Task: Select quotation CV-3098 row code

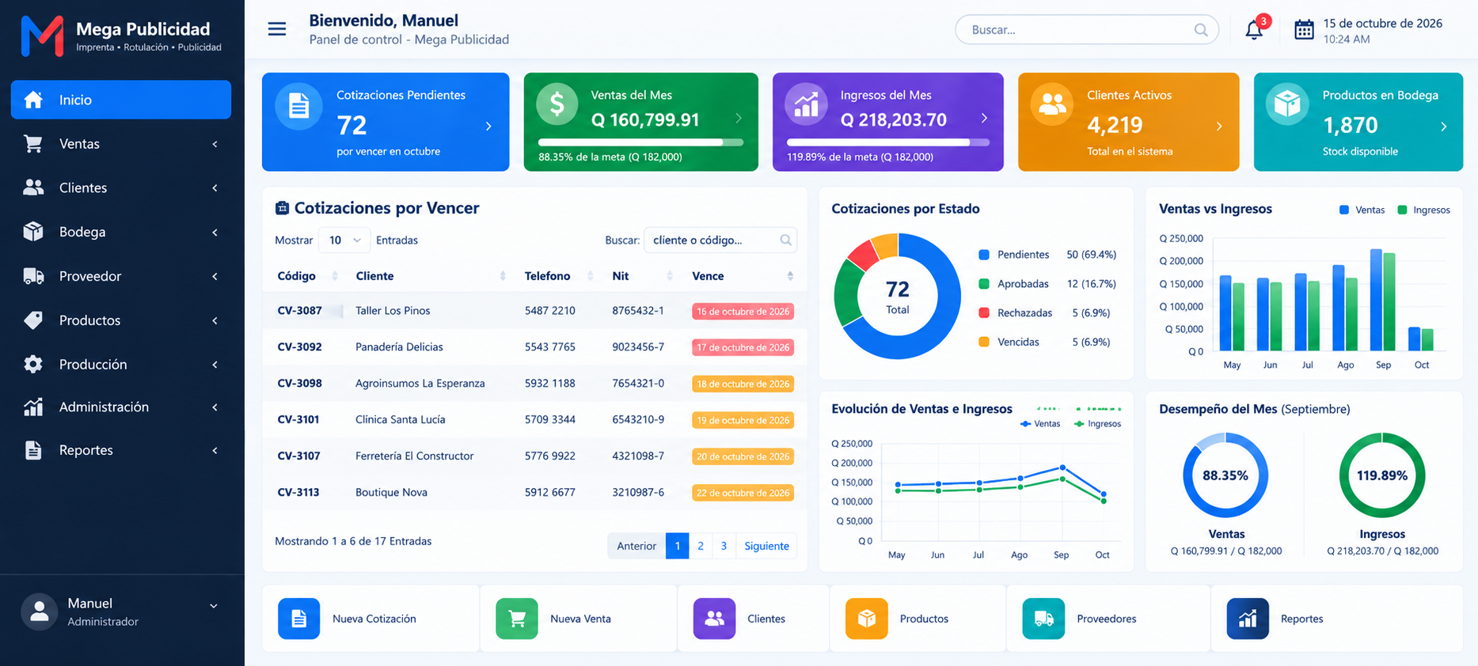Action: 299,383
